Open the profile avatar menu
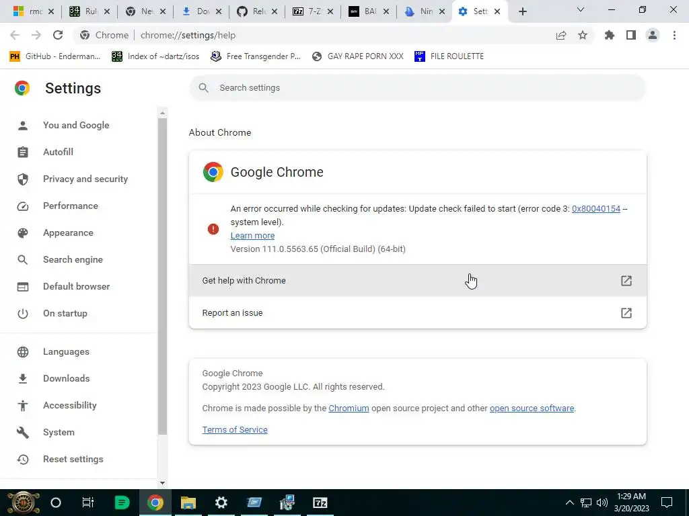This screenshot has width=689, height=516. [x=653, y=35]
